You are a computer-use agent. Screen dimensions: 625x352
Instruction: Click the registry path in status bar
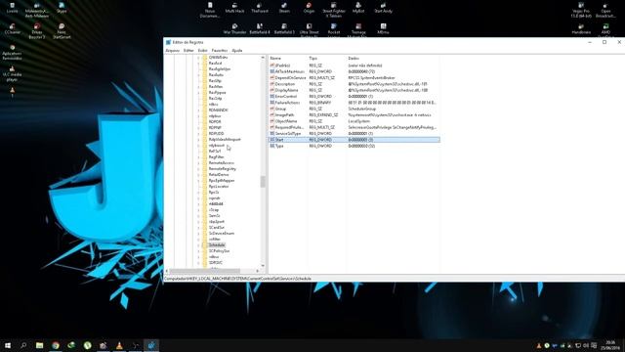(x=238, y=279)
